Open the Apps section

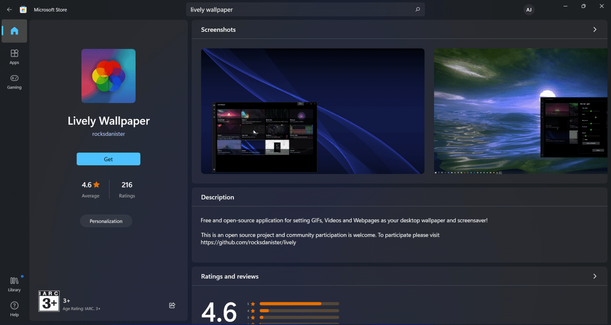click(x=14, y=57)
